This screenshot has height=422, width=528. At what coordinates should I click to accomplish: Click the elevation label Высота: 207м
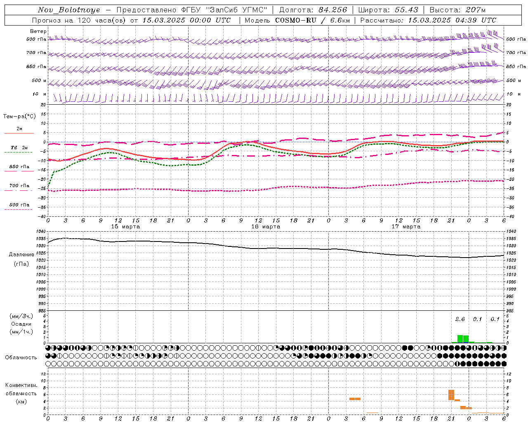pos(457,10)
